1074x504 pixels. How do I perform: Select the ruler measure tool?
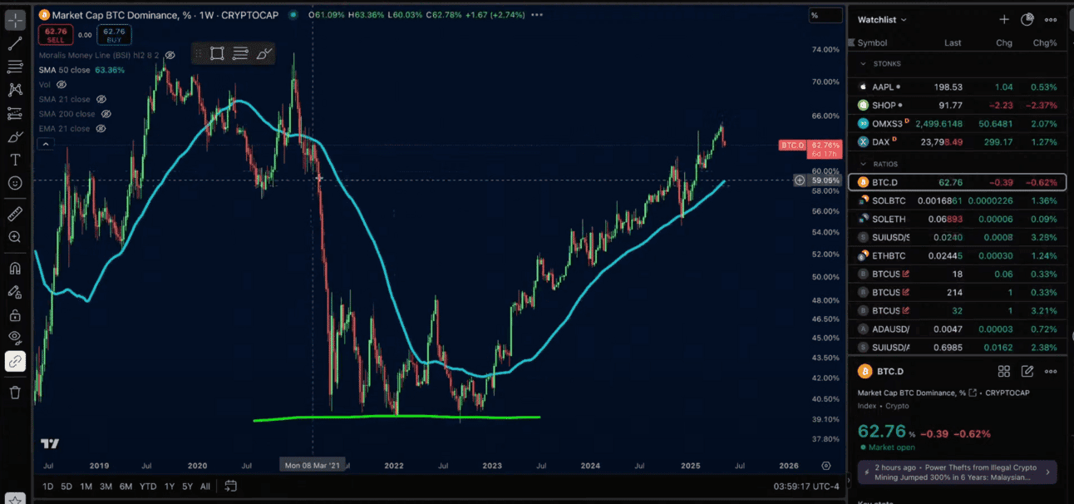click(x=15, y=214)
